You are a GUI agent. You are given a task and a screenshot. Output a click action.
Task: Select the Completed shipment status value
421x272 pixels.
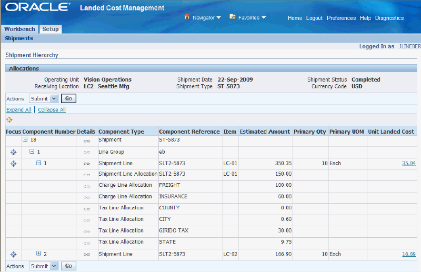pyautogui.click(x=366, y=79)
